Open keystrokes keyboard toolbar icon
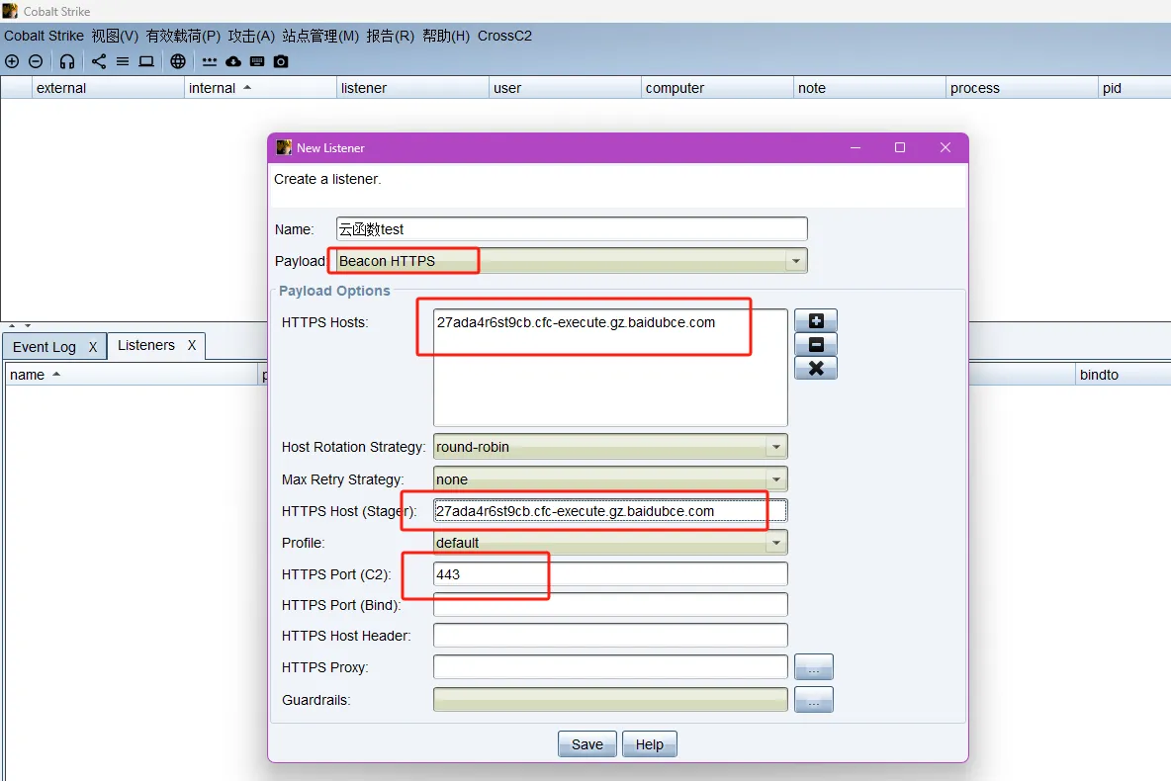 [x=258, y=62]
